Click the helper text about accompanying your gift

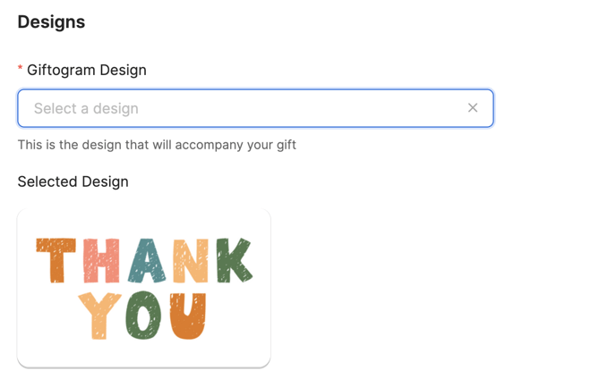pos(157,145)
